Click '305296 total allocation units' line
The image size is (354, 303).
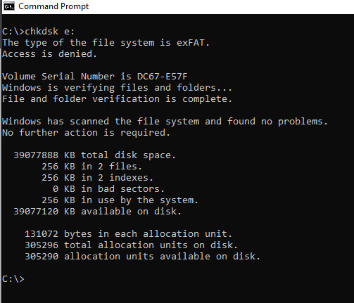click(131, 245)
